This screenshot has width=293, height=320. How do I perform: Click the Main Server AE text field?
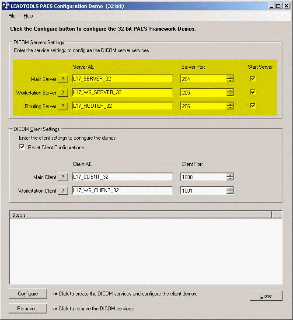coord(122,79)
